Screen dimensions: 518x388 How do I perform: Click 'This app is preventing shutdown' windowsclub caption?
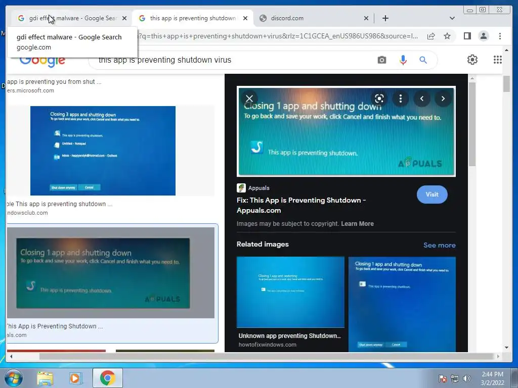pos(60,204)
